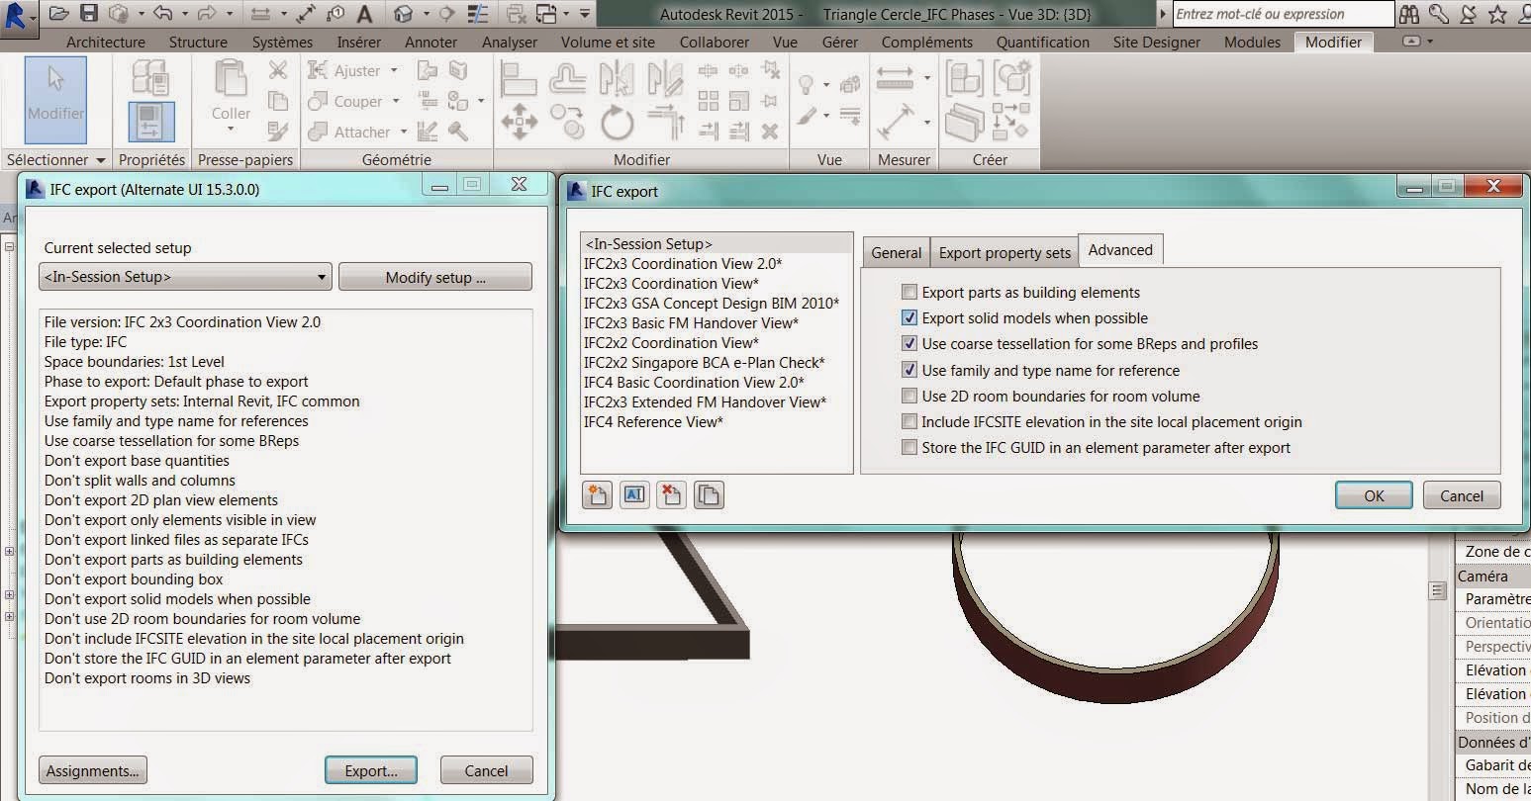Cancel the IFC export (Alternate UI) dialog

(486, 770)
